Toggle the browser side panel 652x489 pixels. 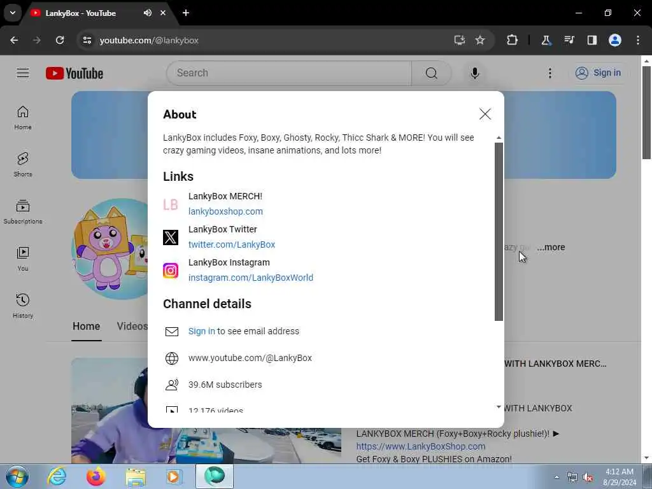click(x=592, y=40)
